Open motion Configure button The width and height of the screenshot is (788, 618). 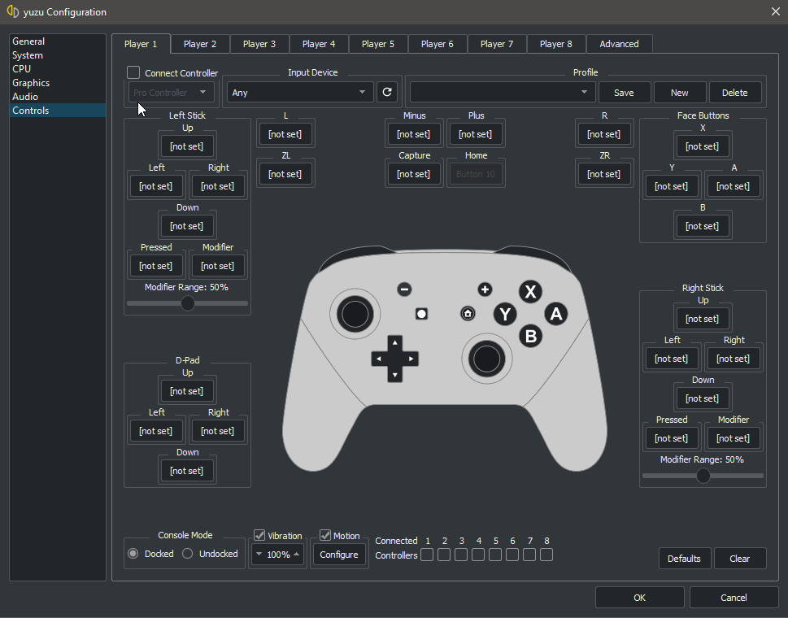click(339, 555)
